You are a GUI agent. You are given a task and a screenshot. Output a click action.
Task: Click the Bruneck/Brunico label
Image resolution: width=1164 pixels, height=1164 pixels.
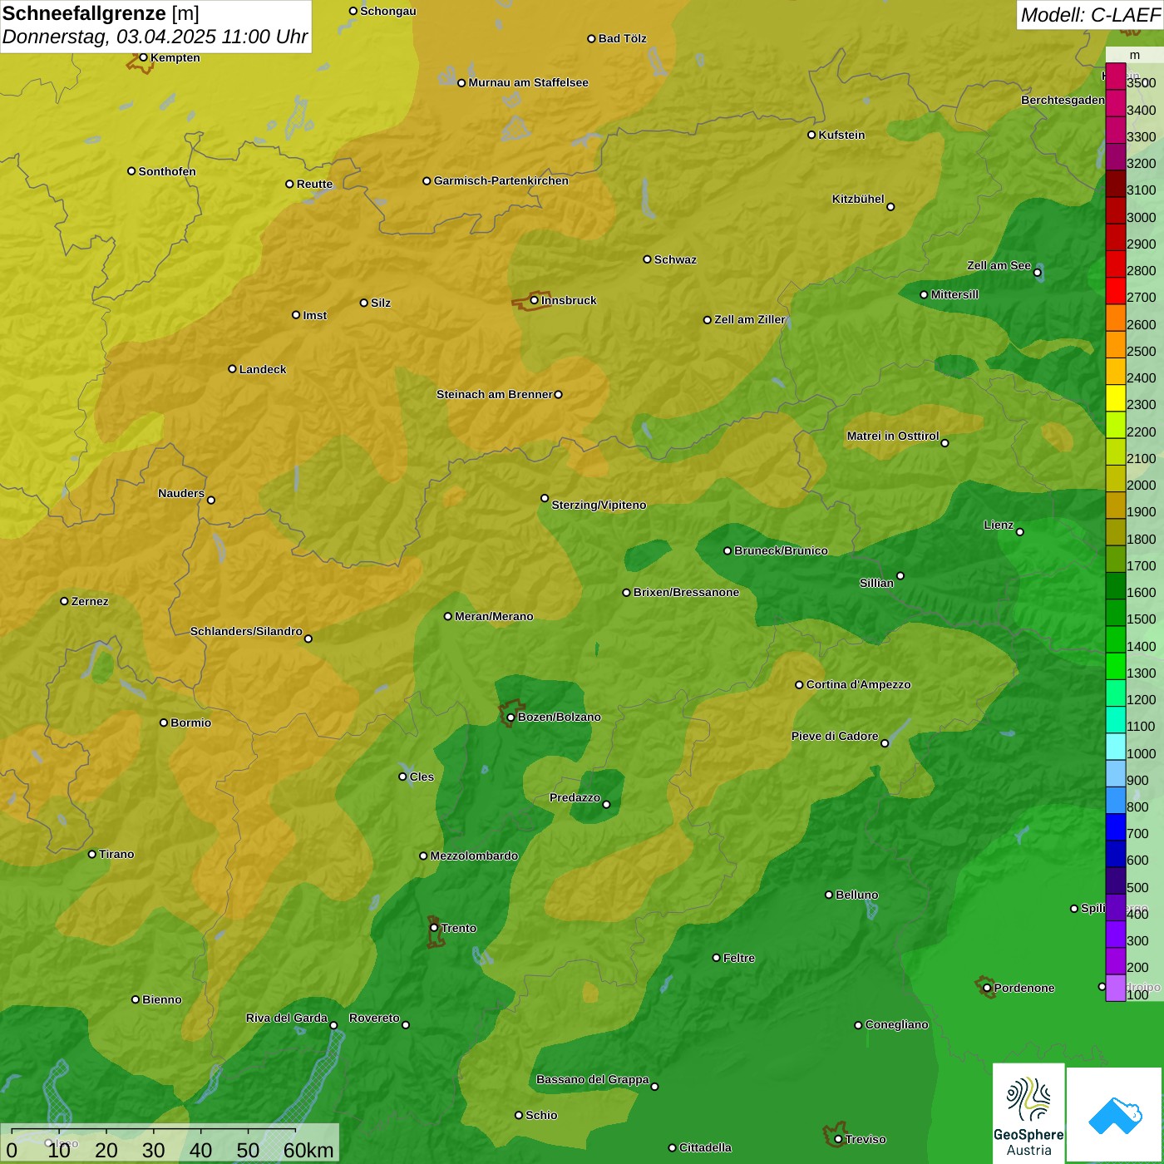781,550
